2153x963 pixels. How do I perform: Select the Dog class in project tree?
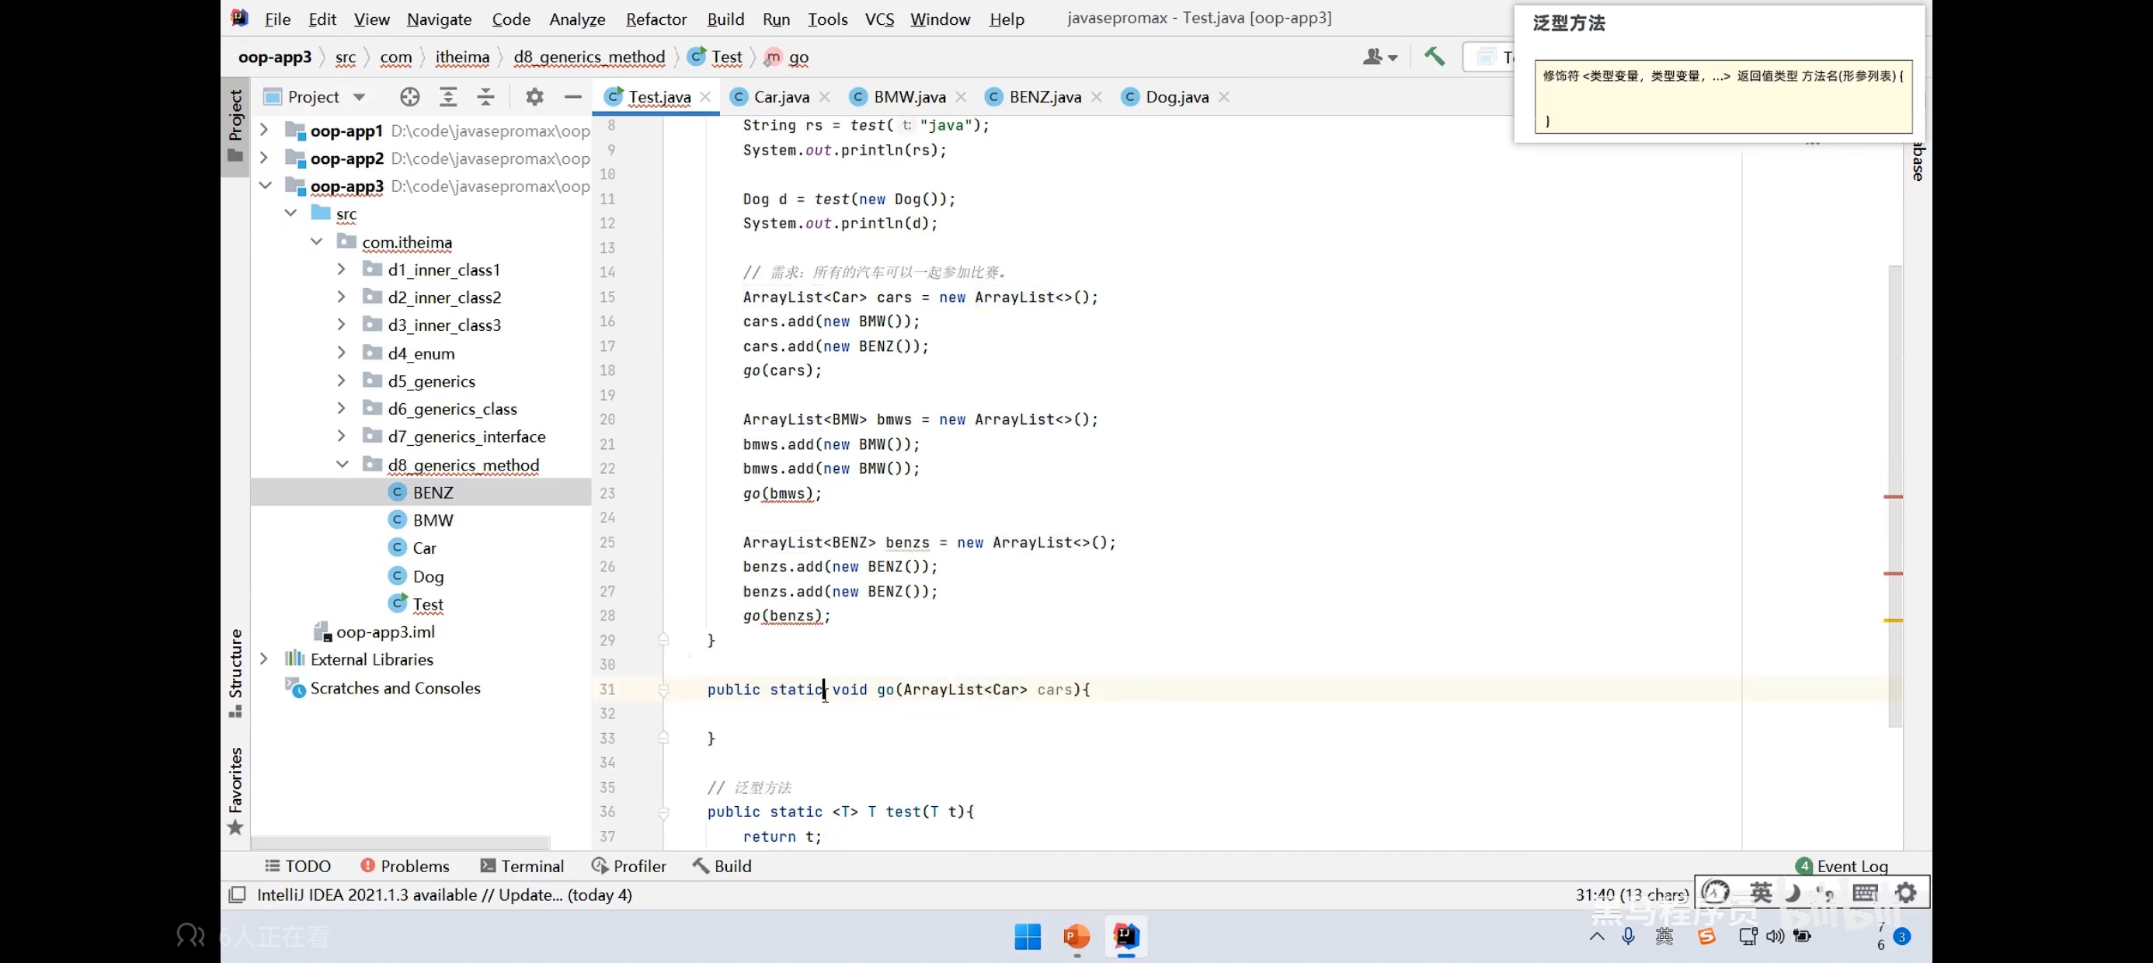click(428, 576)
